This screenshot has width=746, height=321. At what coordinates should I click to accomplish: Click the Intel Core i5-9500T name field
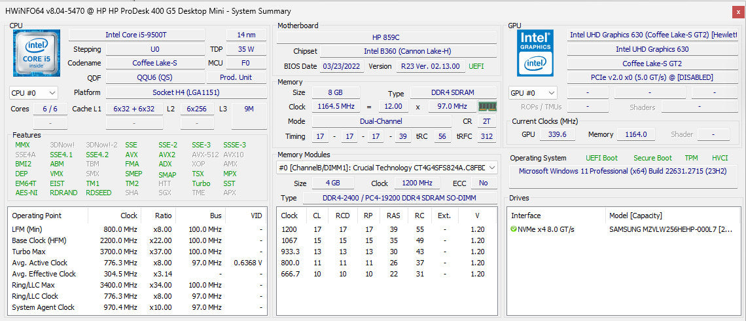137,35
